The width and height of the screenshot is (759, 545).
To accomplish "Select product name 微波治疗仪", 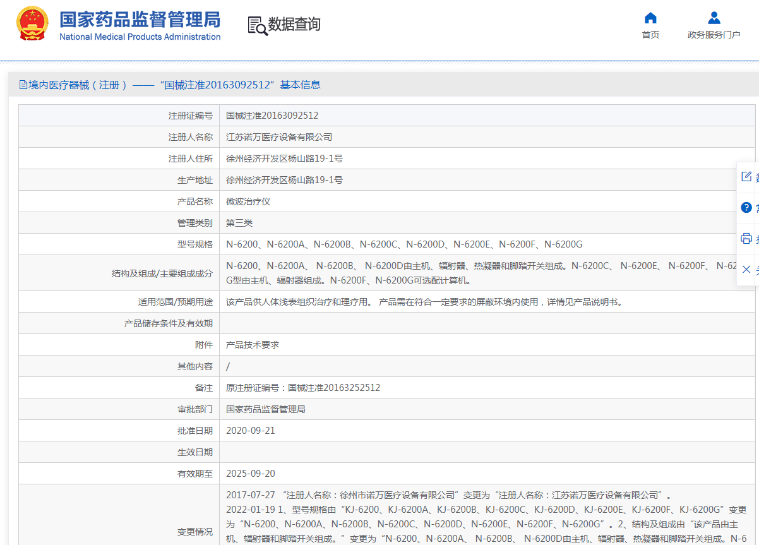I will point(248,201).
